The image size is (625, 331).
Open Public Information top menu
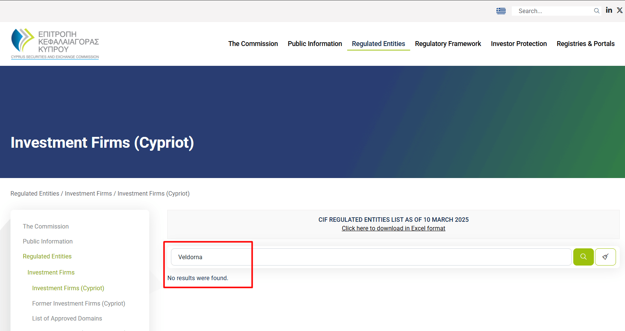click(315, 44)
